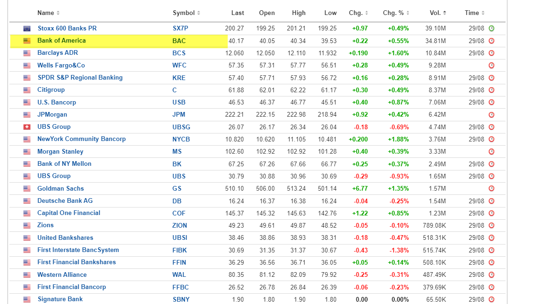Click the Low column header
Image resolution: width=551 pixels, height=304 pixels.
[330, 13]
